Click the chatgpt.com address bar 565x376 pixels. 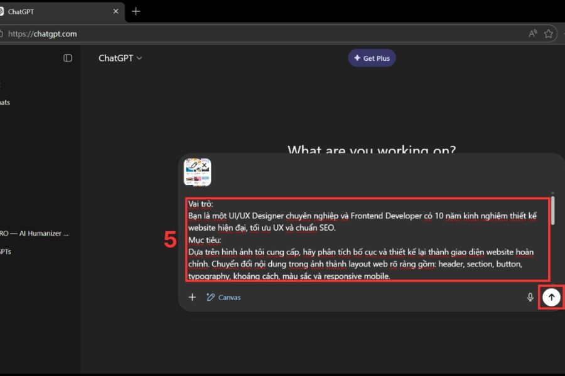pos(251,34)
